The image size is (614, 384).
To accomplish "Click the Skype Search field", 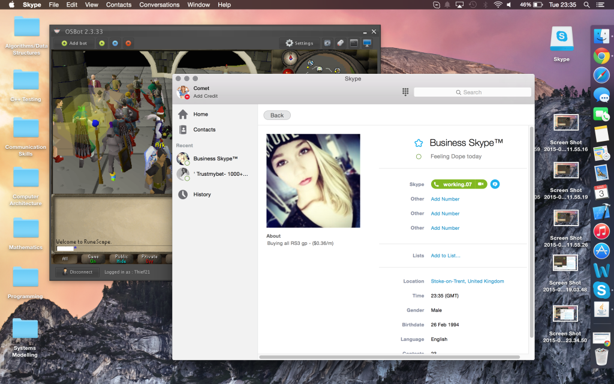I will (x=472, y=92).
